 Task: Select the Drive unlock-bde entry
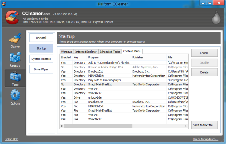[124, 97]
